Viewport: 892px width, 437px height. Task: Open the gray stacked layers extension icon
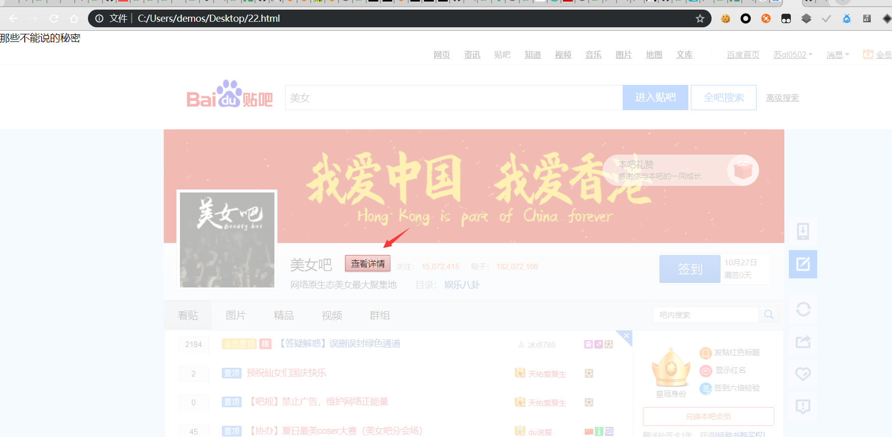tap(807, 19)
